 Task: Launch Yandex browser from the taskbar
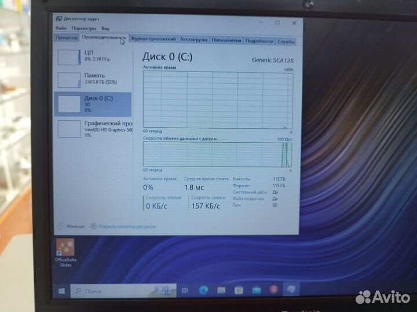(x=273, y=289)
